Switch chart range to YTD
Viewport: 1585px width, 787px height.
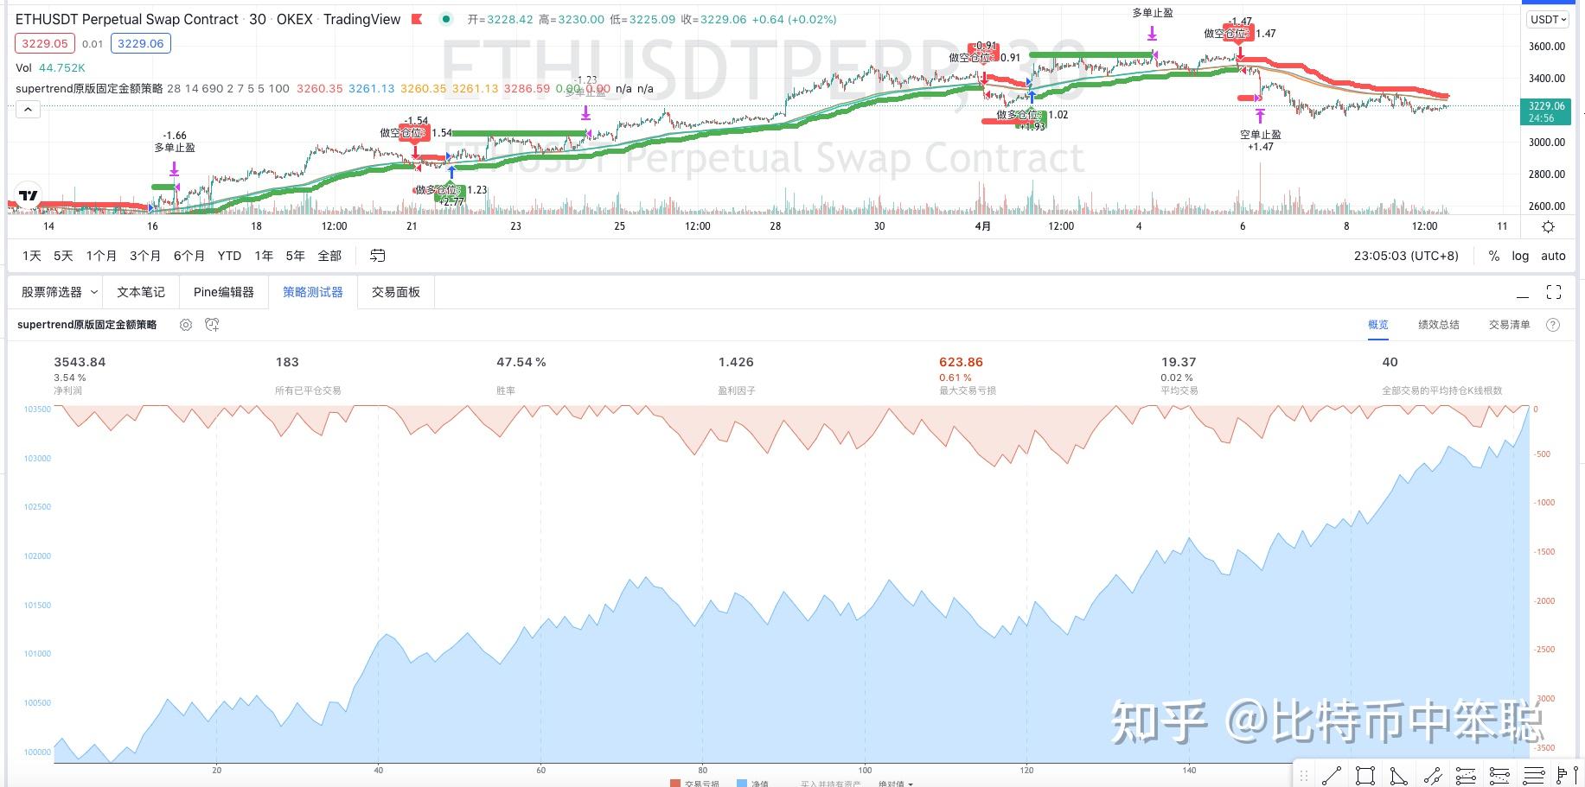point(229,256)
